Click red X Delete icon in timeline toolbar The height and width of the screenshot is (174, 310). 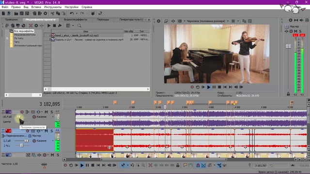150,165
